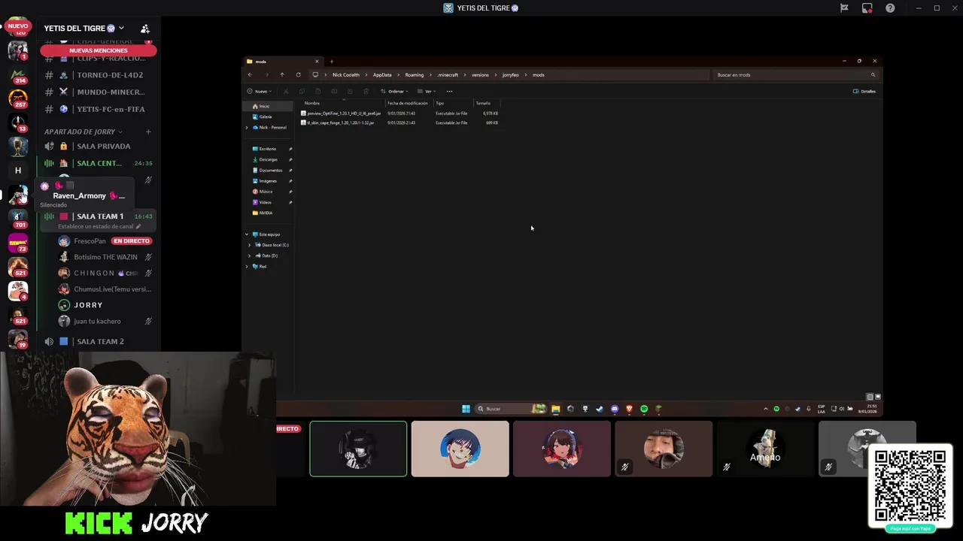The height and width of the screenshot is (541, 963).
Task: Open server with 701 notification badge
Action: click(x=18, y=219)
